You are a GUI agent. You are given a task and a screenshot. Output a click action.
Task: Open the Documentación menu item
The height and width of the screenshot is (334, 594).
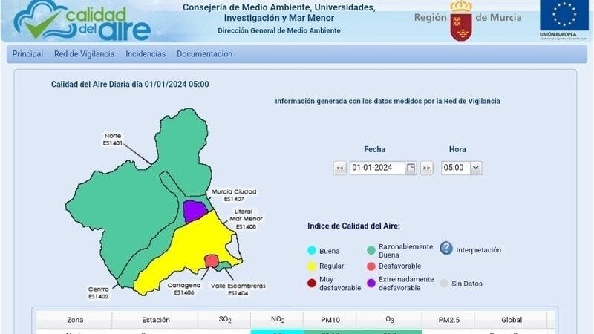(204, 54)
